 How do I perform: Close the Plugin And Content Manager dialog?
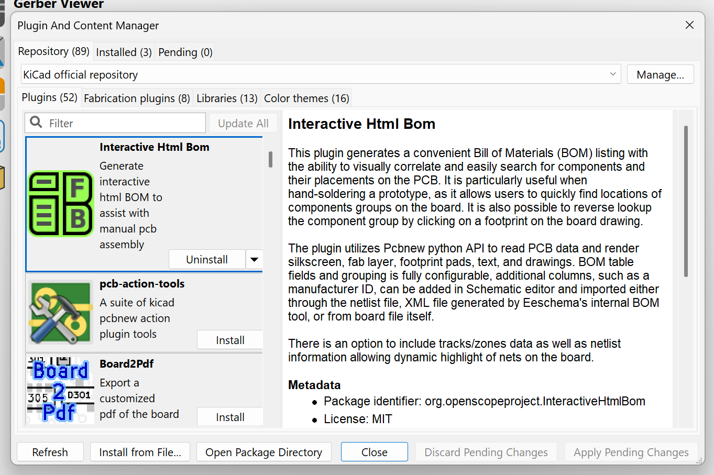tap(689, 25)
